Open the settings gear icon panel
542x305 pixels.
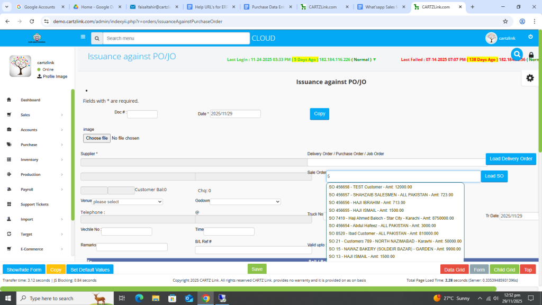[529, 78]
